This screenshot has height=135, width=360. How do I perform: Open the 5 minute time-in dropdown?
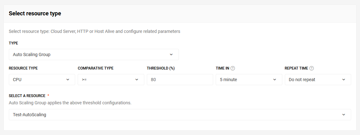[x=249, y=80]
